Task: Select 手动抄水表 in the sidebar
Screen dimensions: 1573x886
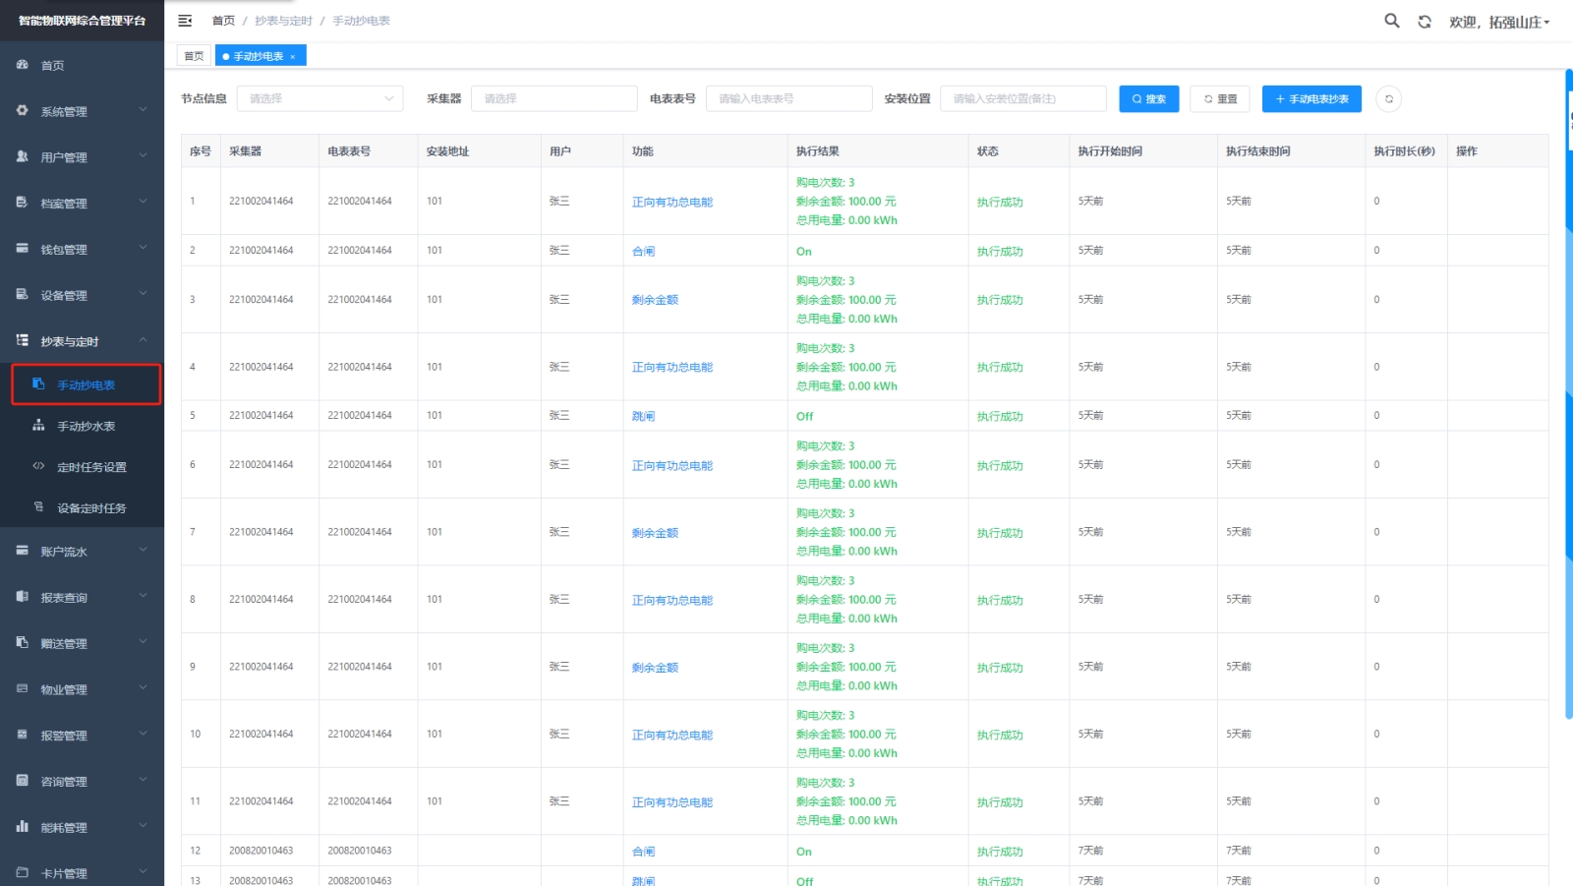Action: (86, 427)
